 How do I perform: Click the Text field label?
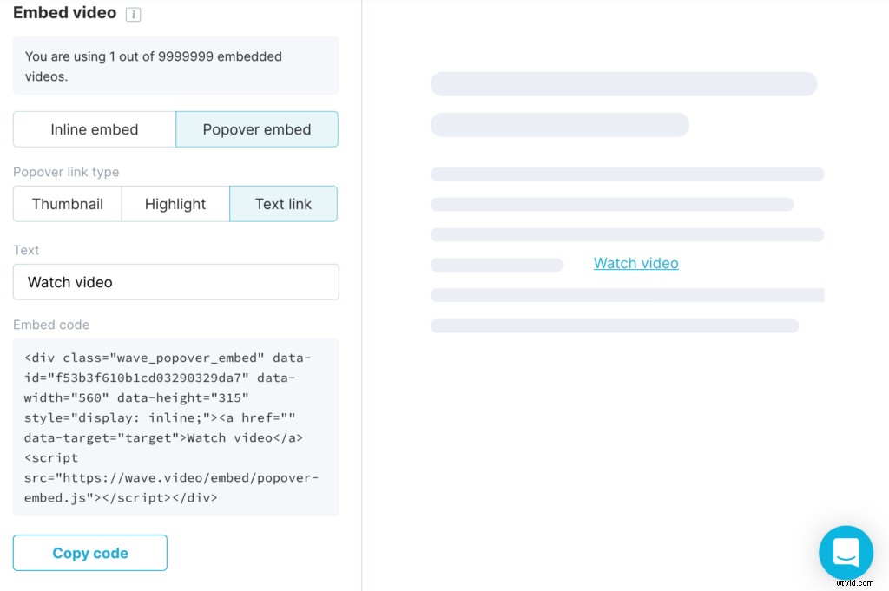(26, 250)
